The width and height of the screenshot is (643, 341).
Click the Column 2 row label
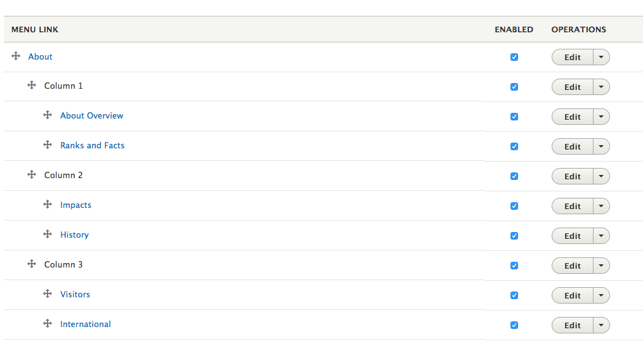63,175
